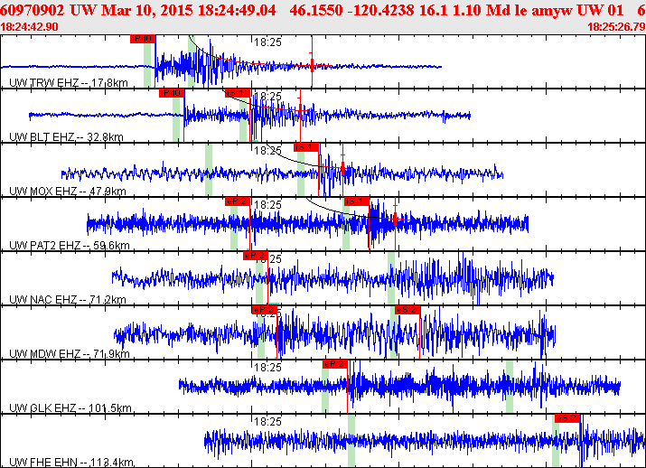Select the UW GLK EHZ station label
Viewport: 646px width, 468px height.
[70, 407]
